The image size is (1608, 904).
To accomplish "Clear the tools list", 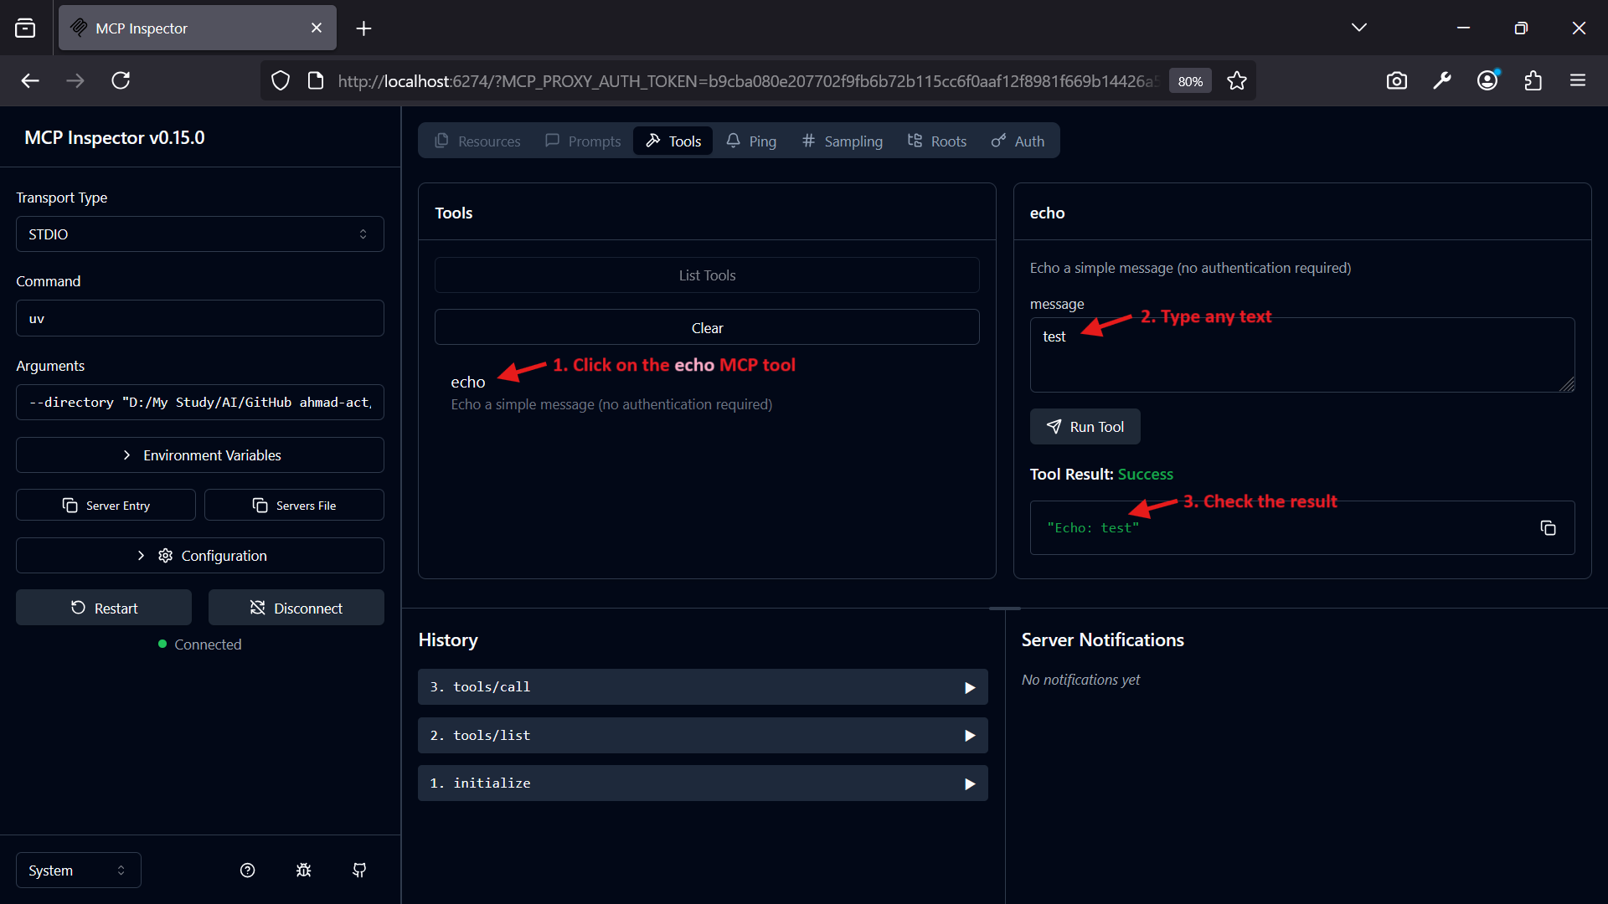I will click(x=707, y=328).
